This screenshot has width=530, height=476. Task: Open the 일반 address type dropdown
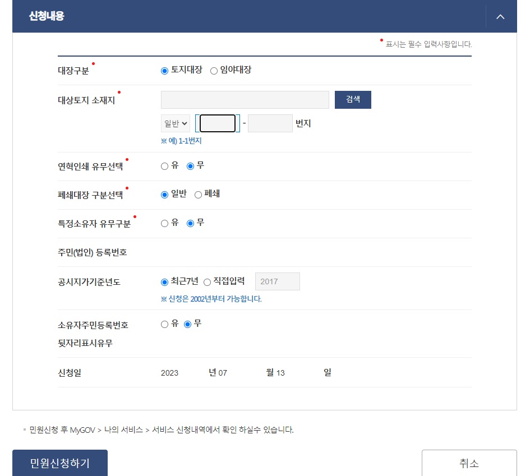click(175, 123)
